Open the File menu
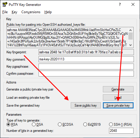This screenshot has width=140, height=138. click(5, 12)
